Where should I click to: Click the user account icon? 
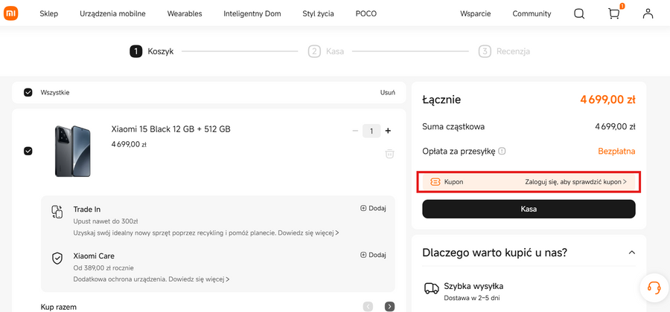click(648, 13)
